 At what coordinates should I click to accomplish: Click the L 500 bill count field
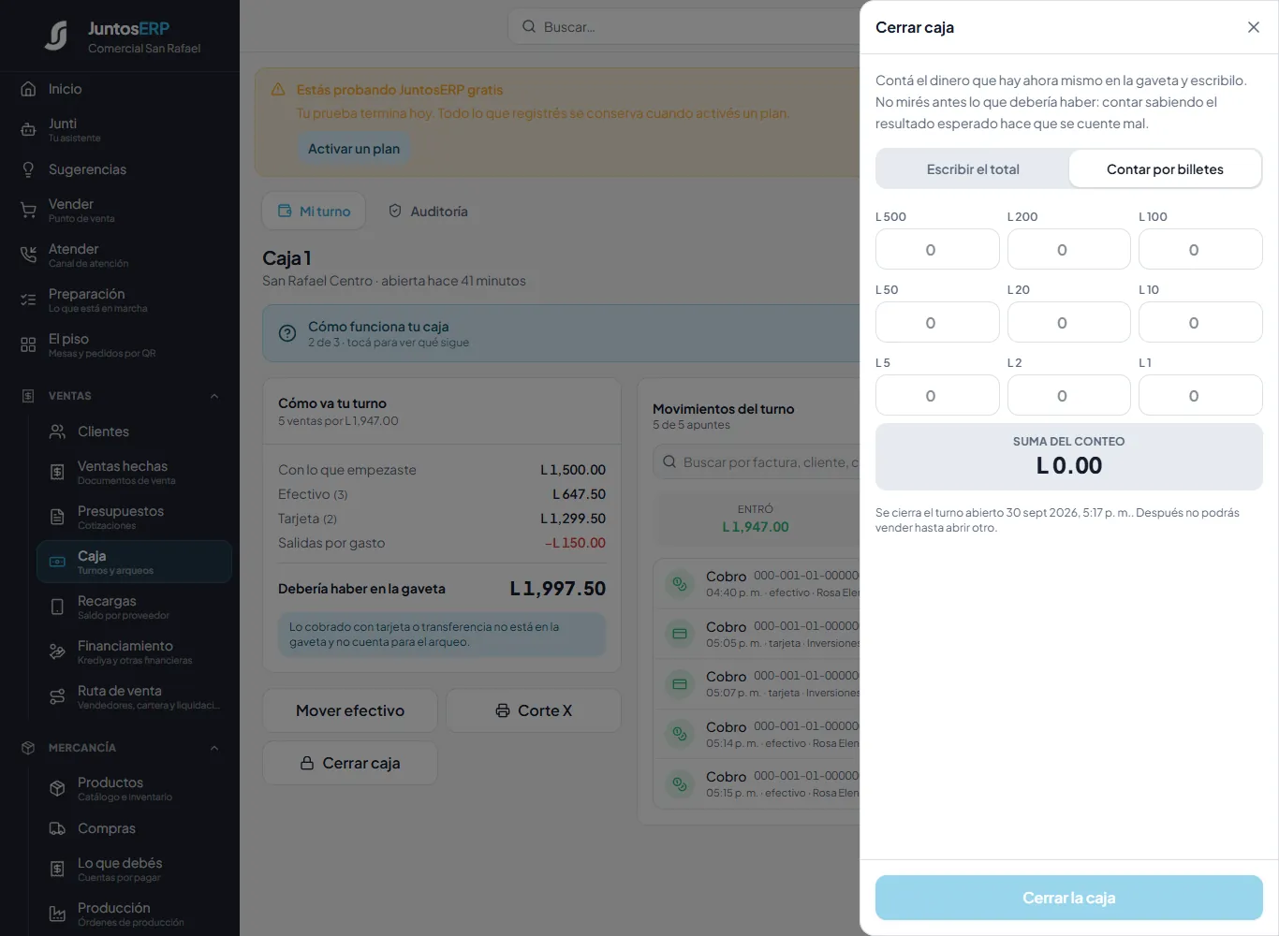click(x=937, y=250)
